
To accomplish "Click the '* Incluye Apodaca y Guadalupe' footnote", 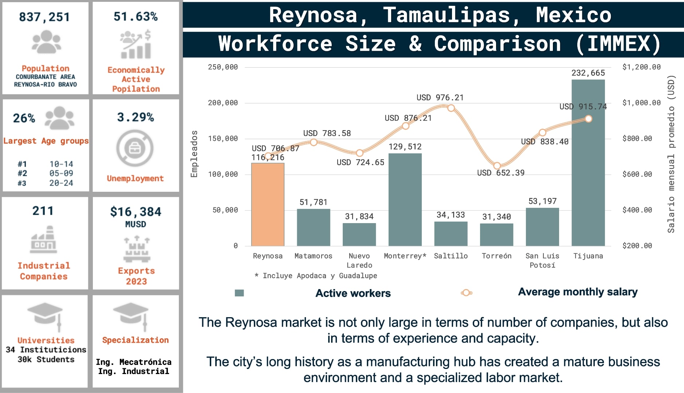I will click(316, 276).
